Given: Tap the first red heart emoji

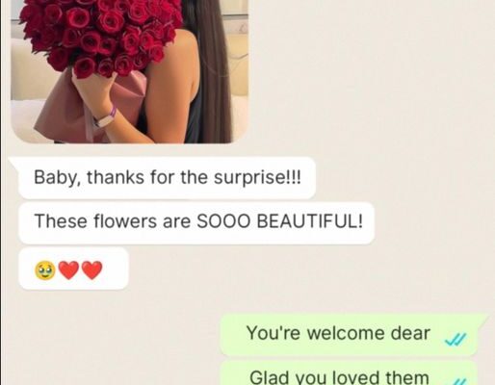Looking at the screenshot, I should coord(69,270).
